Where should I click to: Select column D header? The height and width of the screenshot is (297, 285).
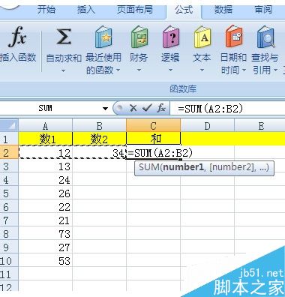click(208, 126)
